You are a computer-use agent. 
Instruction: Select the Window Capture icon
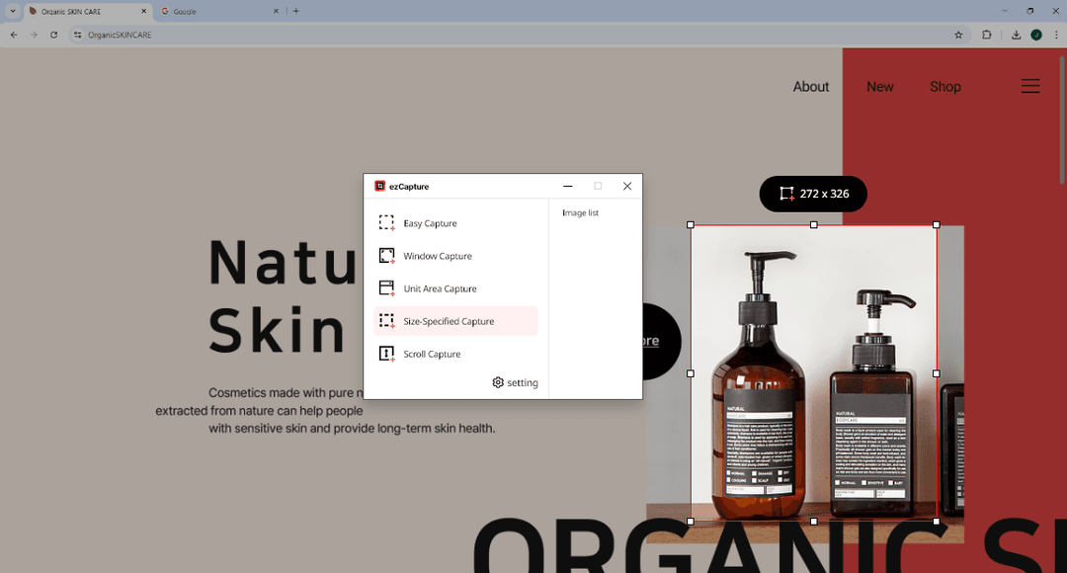point(386,256)
